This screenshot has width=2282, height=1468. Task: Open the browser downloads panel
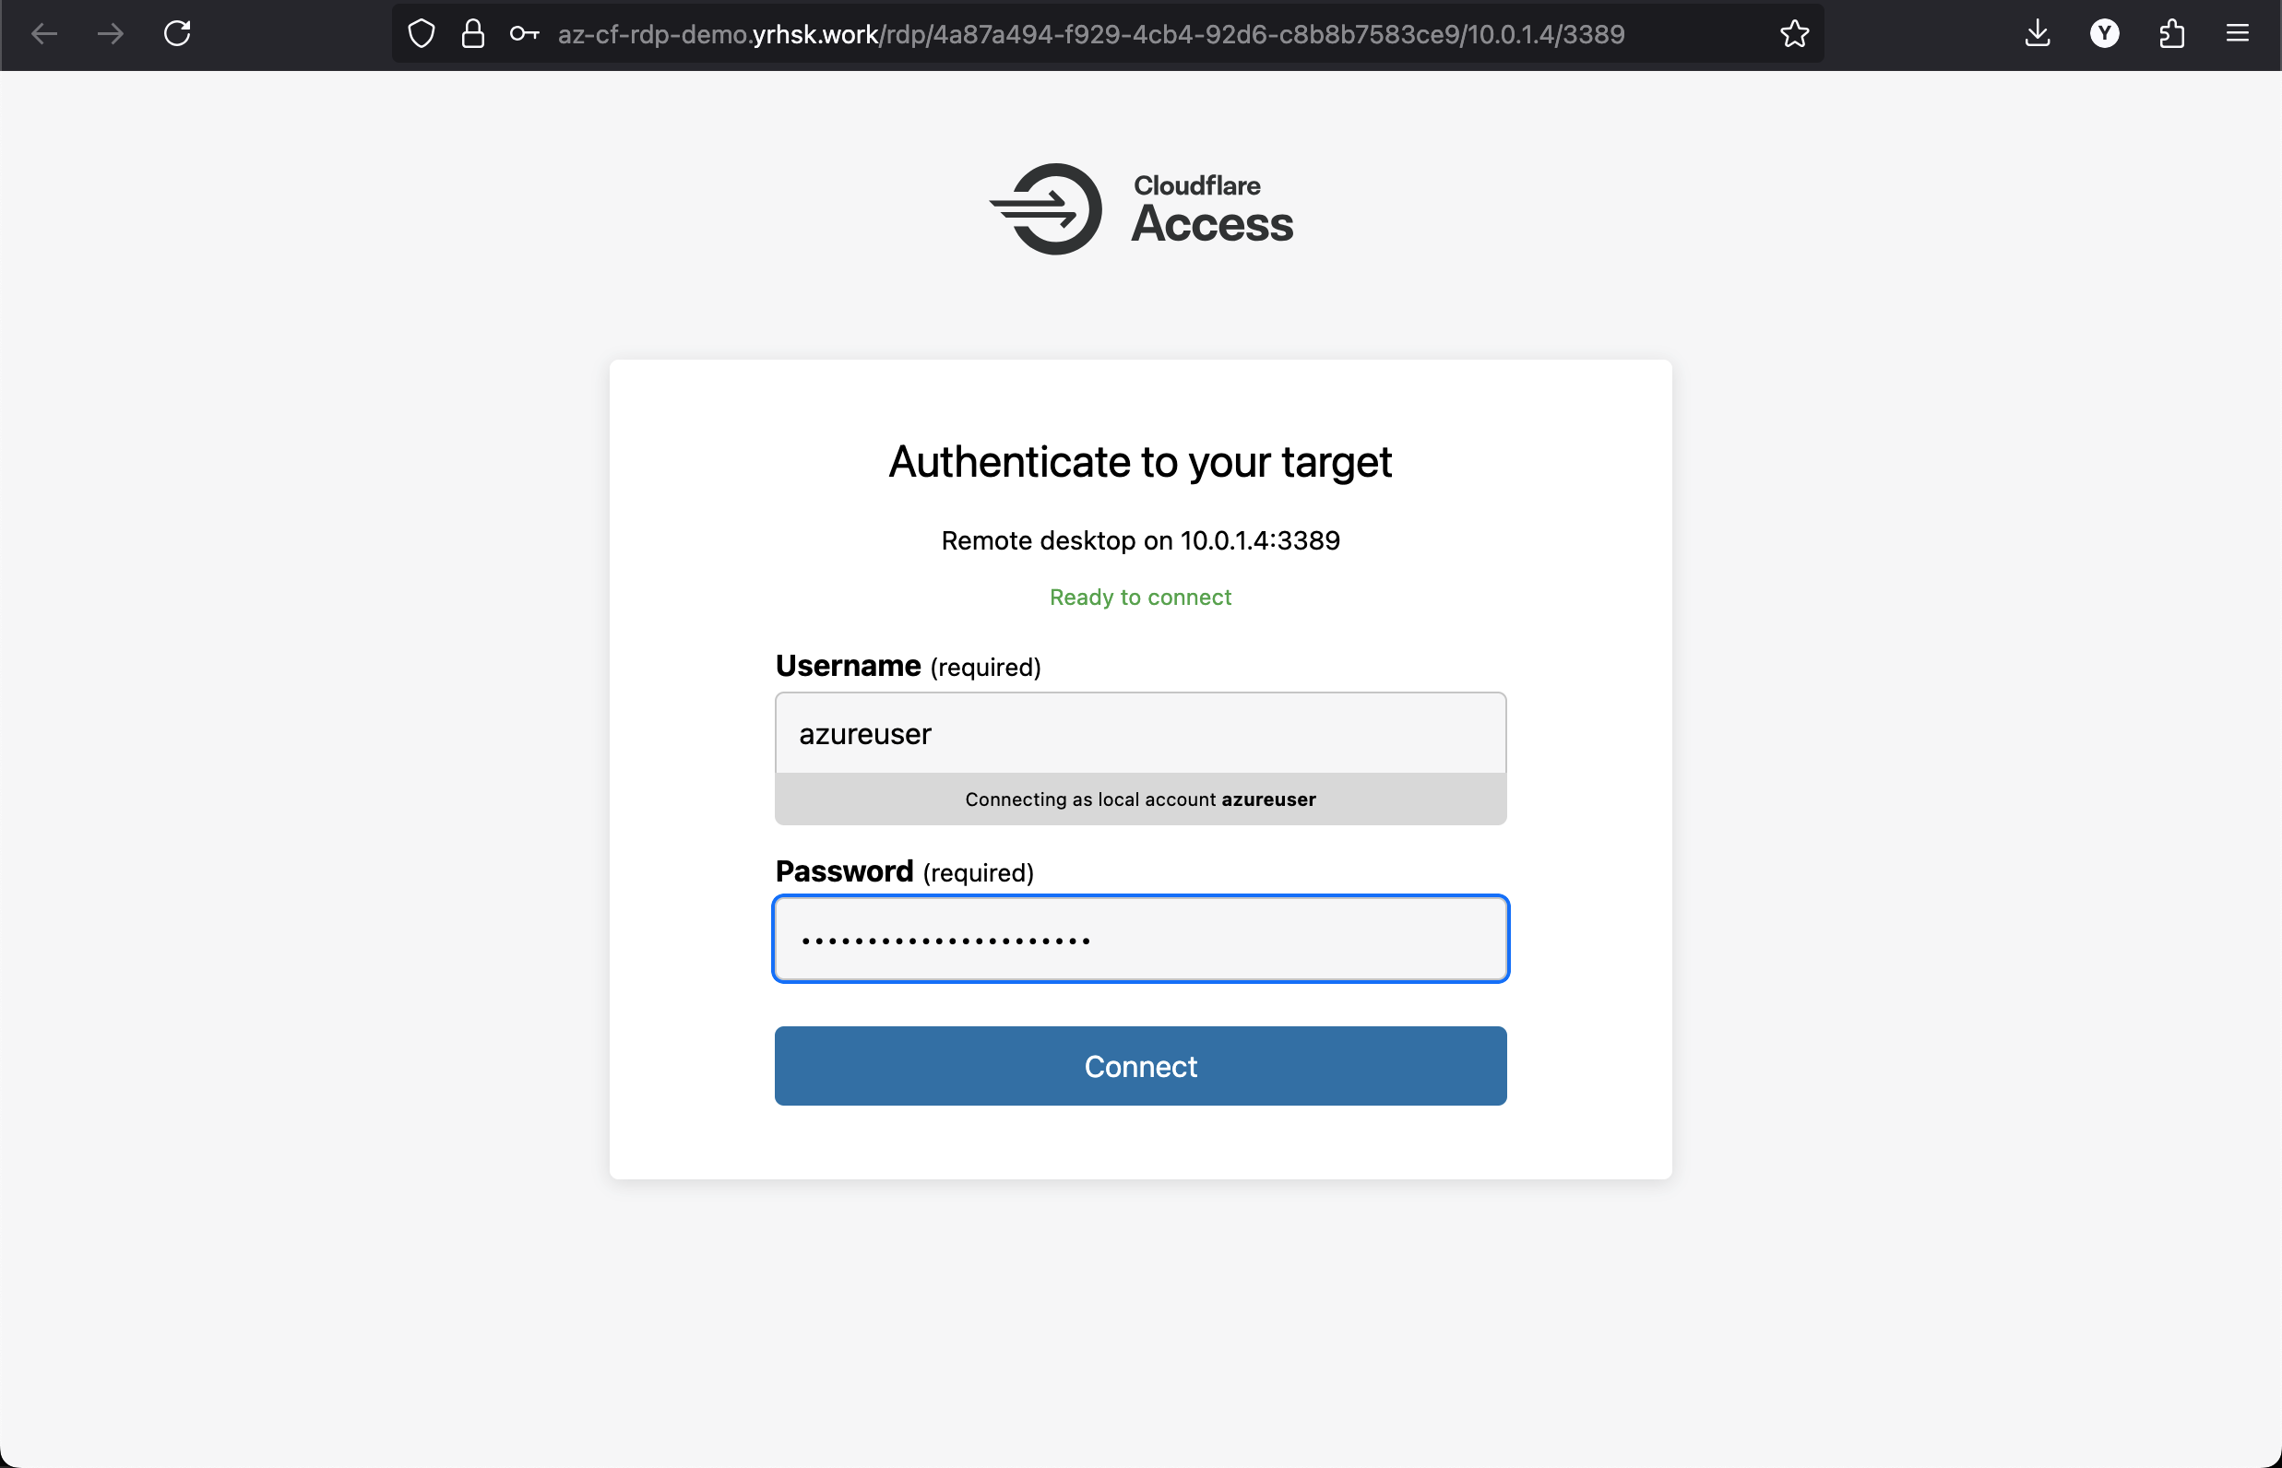tap(2037, 34)
